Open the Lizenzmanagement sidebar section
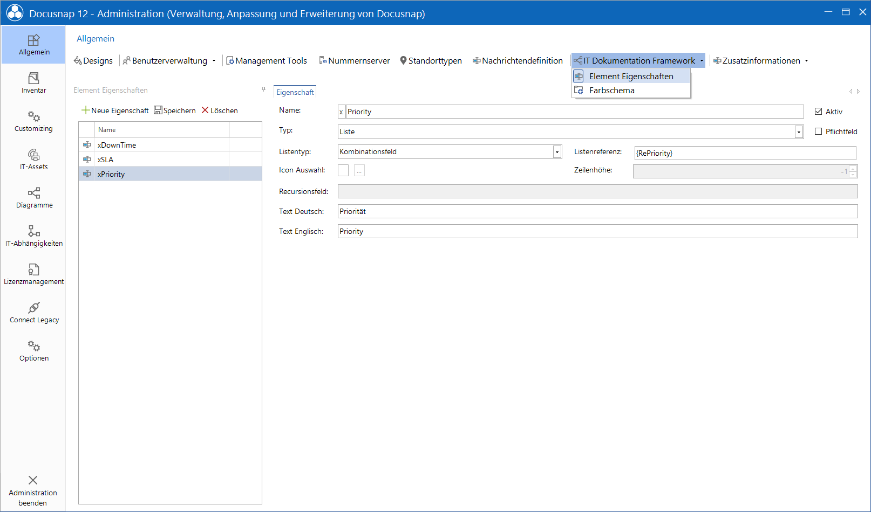The height and width of the screenshot is (512, 871). (x=33, y=274)
